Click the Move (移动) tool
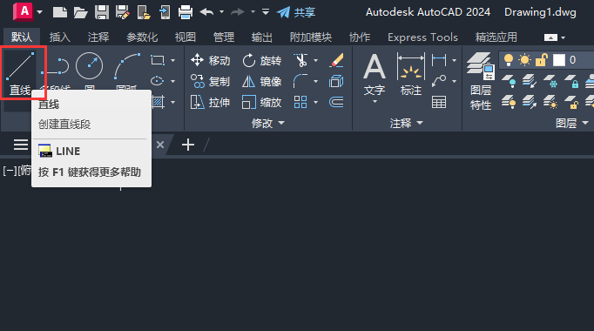The image size is (594, 331). click(211, 60)
